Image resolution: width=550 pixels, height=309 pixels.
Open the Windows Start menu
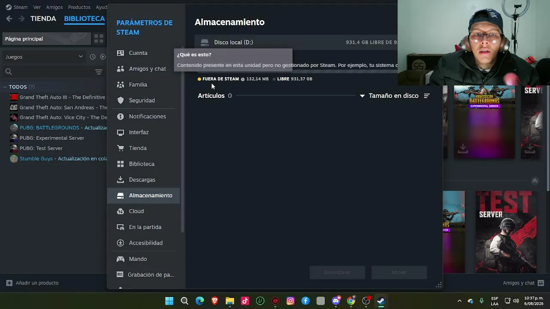pyautogui.click(x=169, y=301)
